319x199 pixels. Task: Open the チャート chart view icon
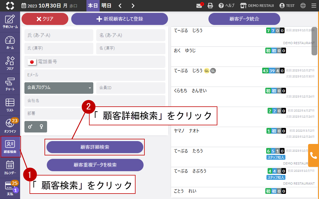(x=10, y=84)
